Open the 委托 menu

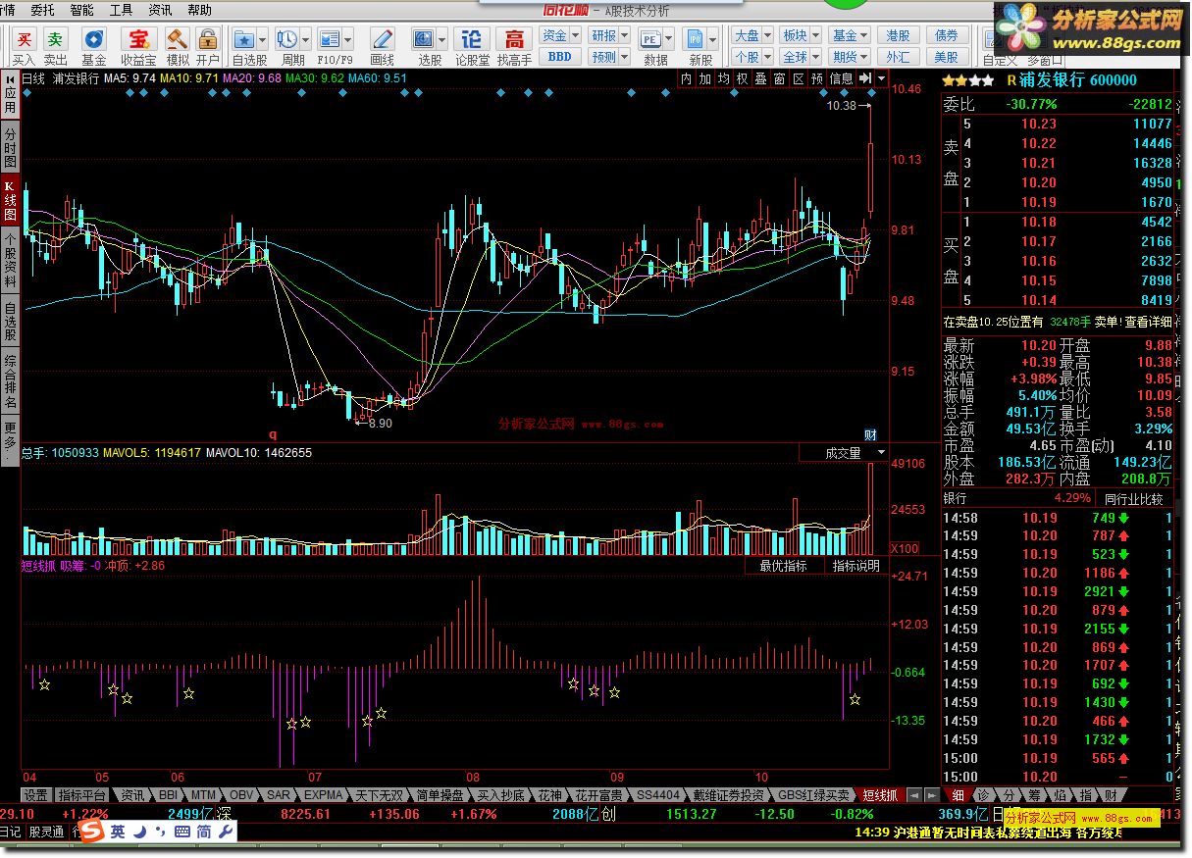click(x=43, y=10)
